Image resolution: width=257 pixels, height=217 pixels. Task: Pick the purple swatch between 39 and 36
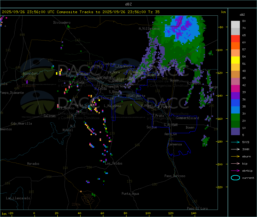(x=235, y=96)
